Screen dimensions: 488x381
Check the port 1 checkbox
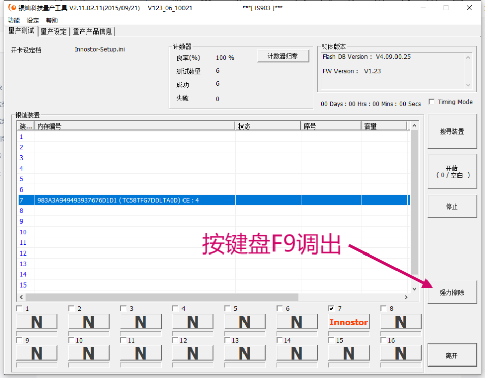coord(19,308)
